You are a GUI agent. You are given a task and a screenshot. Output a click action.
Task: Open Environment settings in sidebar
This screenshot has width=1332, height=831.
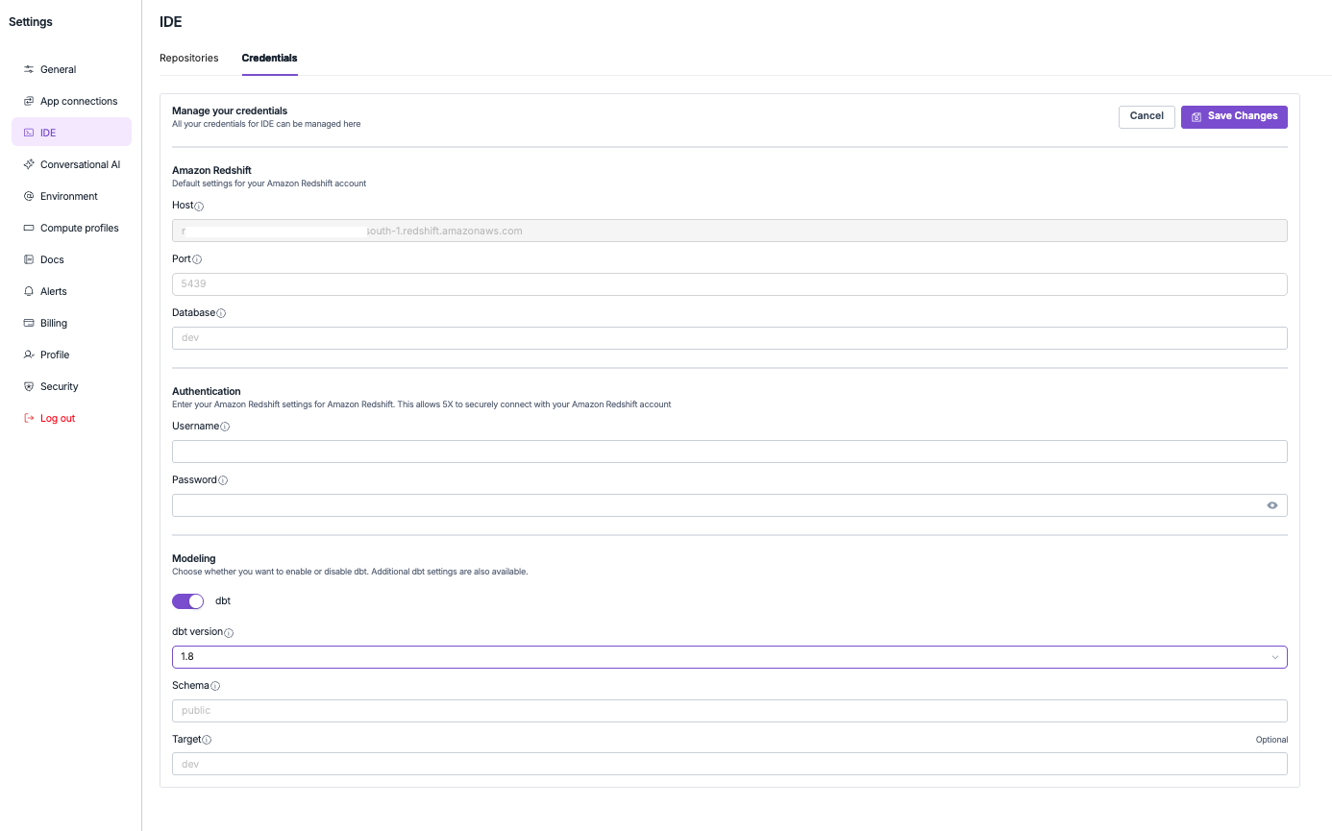pyautogui.click(x=68, y=196)
